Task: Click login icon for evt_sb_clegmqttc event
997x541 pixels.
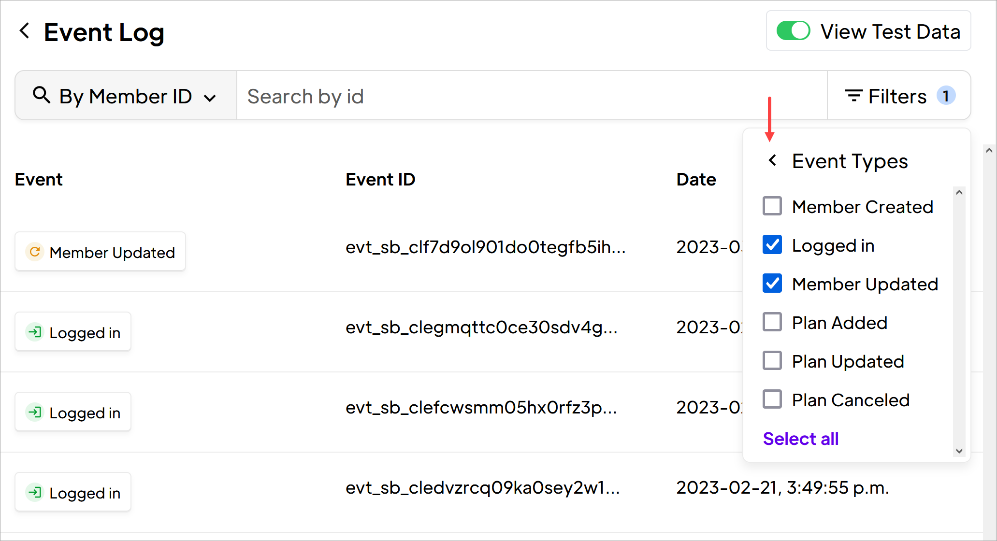Action: [x=35, y=332]
